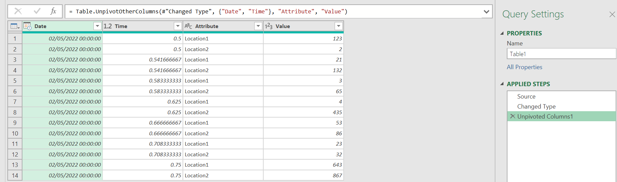The height and width of the screenshot is (182, 617).
Task: Click the query Name field Table1
Action: [x=561, y=54]
